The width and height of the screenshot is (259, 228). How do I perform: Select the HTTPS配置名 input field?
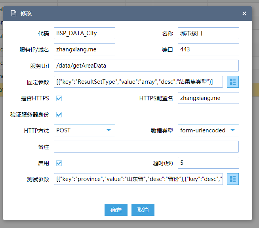click(208, 98)
